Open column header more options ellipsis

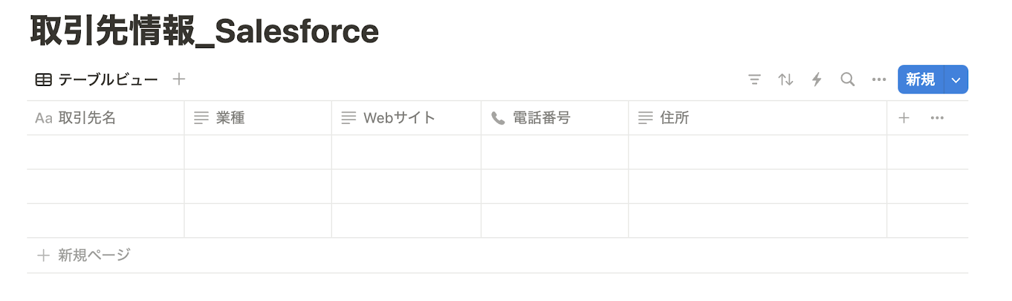click(937, 118)
